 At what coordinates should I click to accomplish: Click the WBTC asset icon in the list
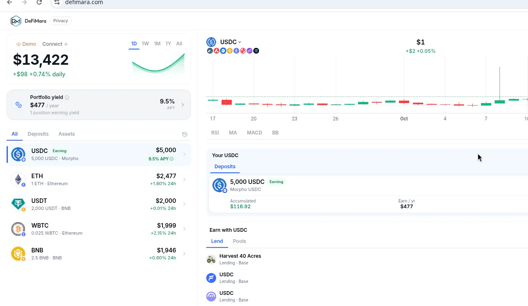[18, 229]
